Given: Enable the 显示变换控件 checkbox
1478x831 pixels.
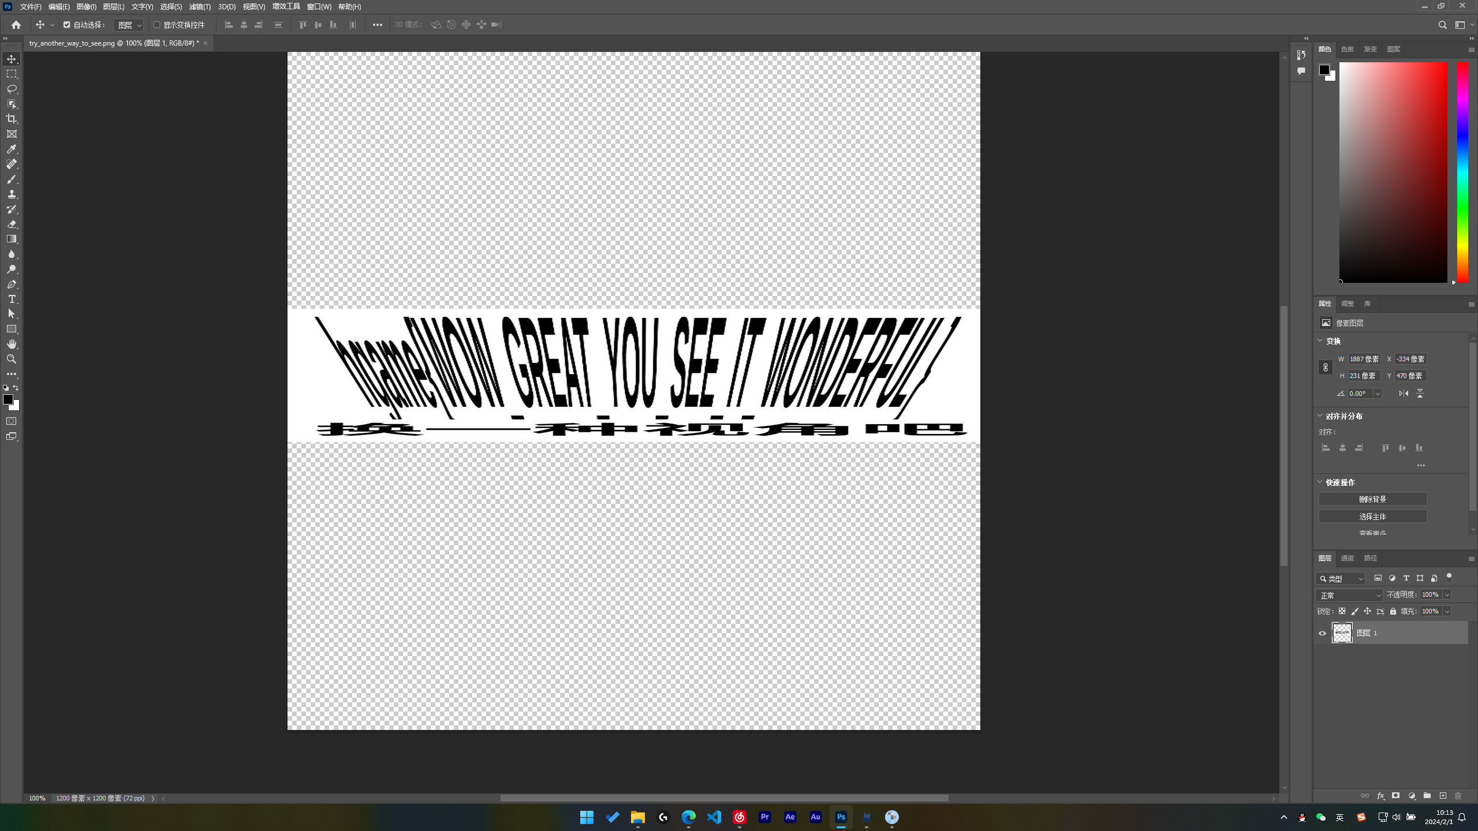Looking at the screenshot, I should tap(156, 25).
